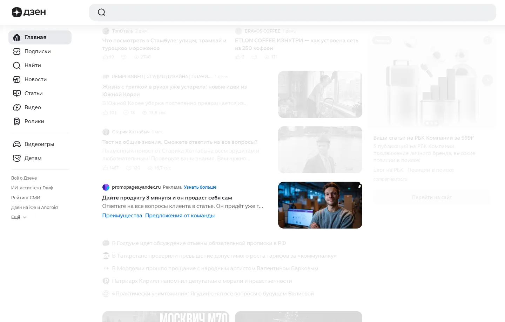
Task: Open the window-cleaning article thumbnail
Action: point(320,94)
